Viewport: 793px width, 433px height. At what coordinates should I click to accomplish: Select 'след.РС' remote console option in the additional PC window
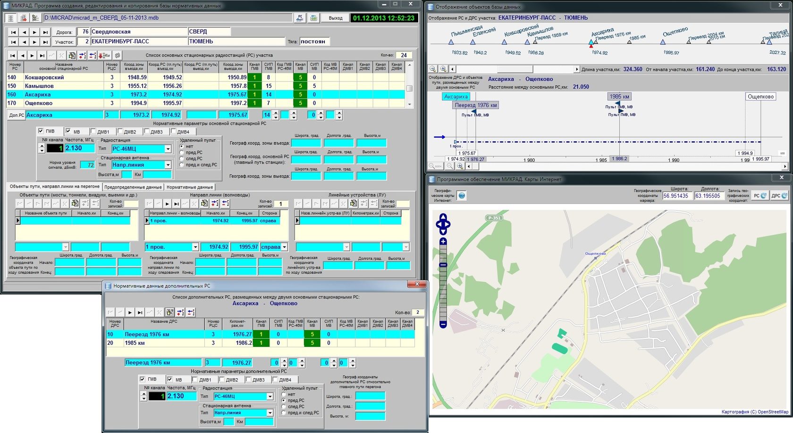pos(284,407)
